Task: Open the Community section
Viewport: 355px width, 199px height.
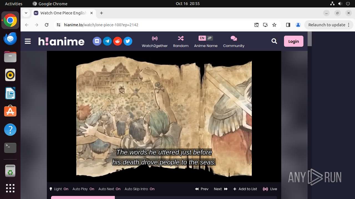Action: (x=234, y=41)
